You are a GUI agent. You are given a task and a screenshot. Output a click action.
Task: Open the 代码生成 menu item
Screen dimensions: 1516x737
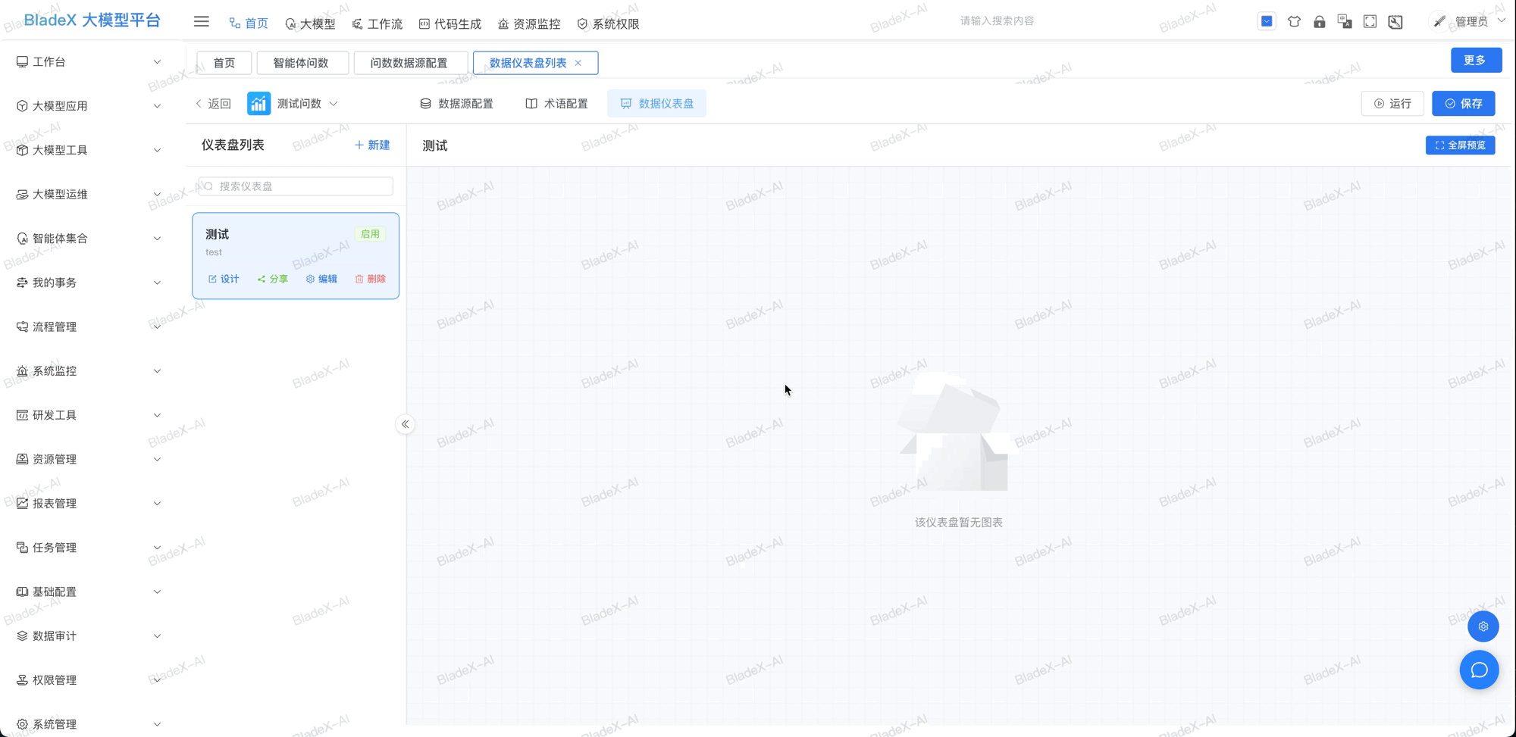(450, 23)
